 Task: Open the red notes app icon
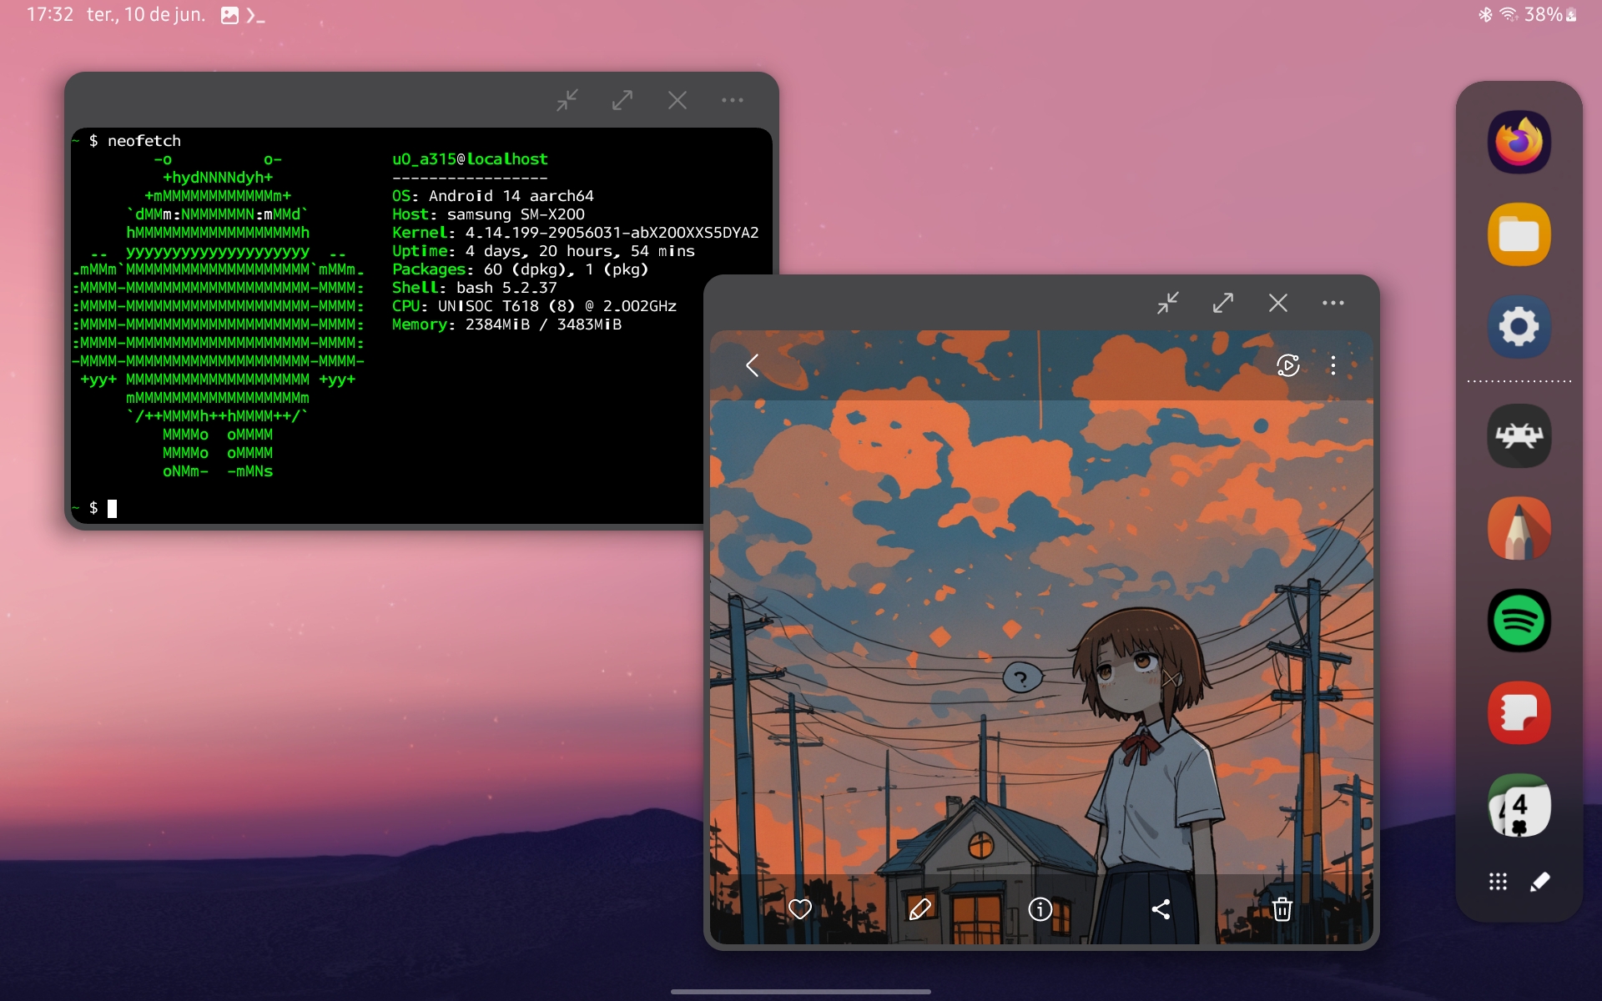1519,713
